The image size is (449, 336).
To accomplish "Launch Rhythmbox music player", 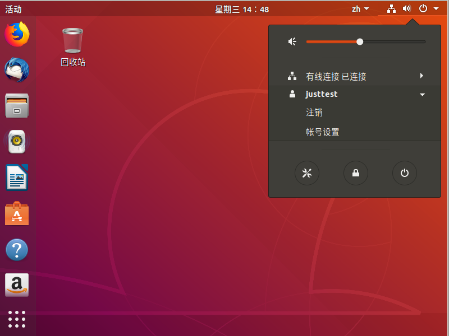I will [17, 142].
